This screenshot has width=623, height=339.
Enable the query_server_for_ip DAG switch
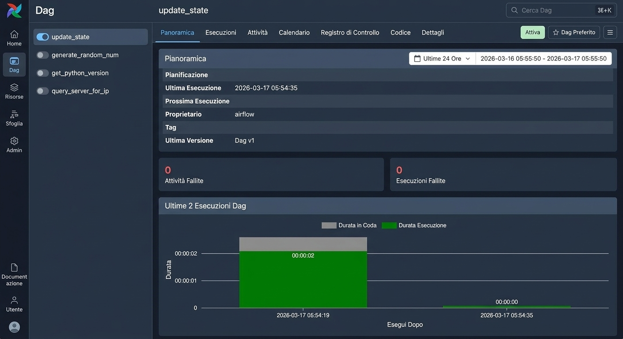pos(42,91)
